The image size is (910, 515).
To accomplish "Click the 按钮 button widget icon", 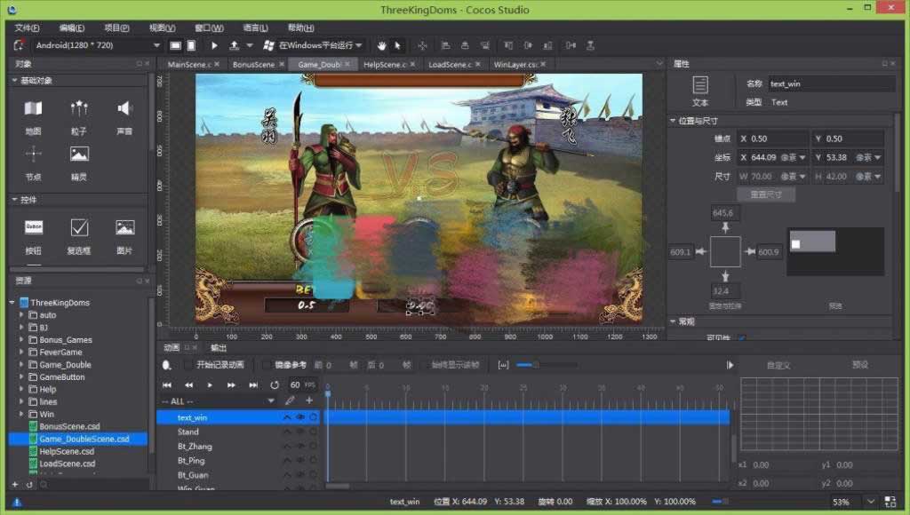I will pyautogui.click(x=33, y=227).
